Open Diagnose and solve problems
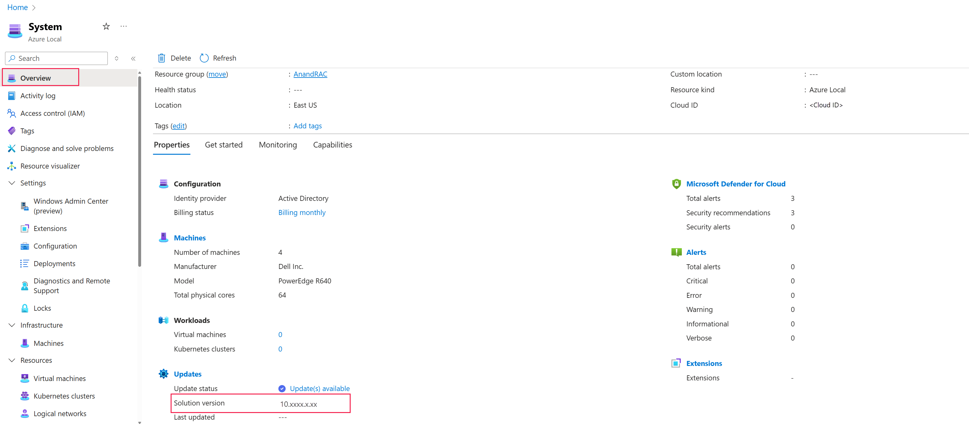 67,148
